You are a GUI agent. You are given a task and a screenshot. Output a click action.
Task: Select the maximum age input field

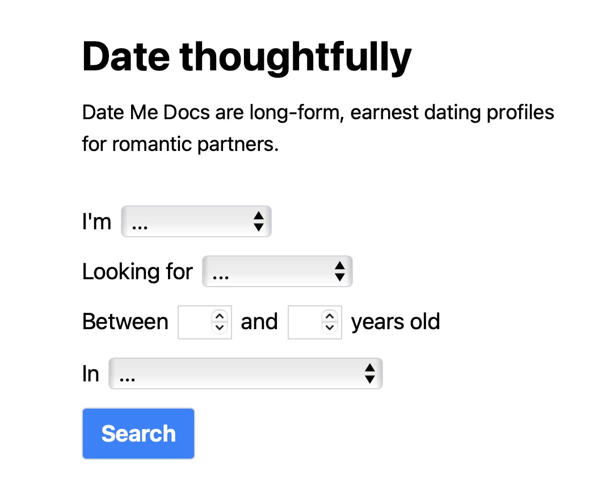(x=306, y=322)
